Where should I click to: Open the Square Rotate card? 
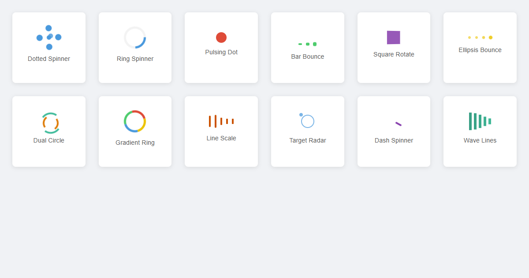point(394,47)
